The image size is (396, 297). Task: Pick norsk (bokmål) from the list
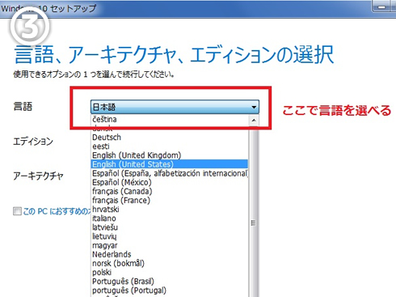pos(170,263)
